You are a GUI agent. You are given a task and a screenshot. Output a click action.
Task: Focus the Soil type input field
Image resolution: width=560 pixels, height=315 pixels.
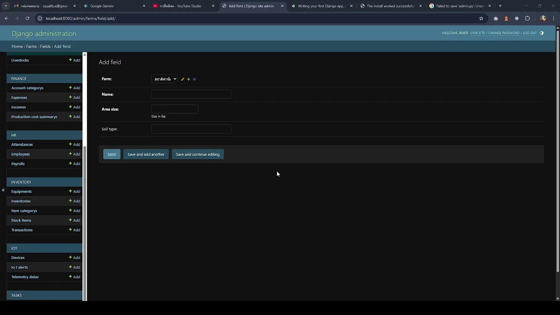click(191, 129)
